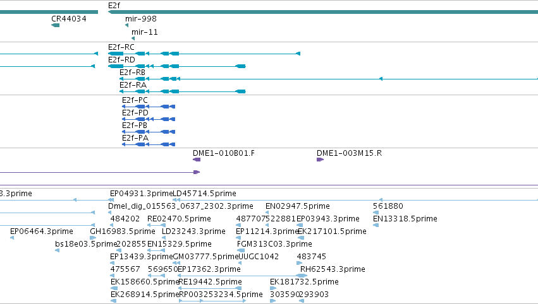Image resolution: width=538 pixels, height=304 pixels.
Task: Select the LD23243.3prime EST label
Action: [193, 231]
